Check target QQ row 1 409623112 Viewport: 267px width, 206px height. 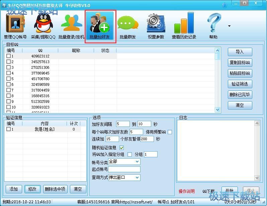tap(8, 56)
